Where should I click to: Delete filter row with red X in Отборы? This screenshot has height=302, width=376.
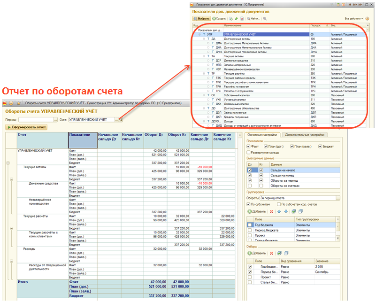(x=271, y=253)
